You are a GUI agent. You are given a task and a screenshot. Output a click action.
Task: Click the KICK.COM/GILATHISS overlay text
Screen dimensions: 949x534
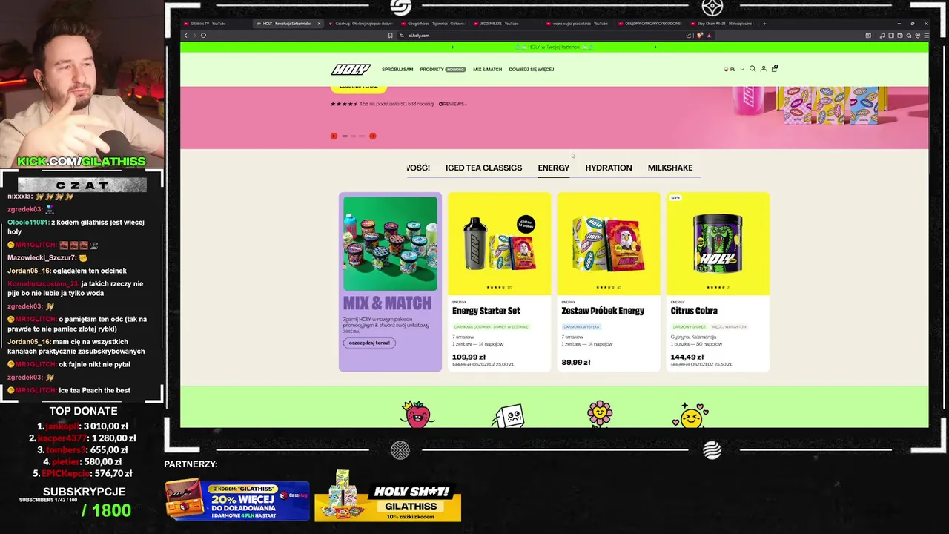[x=82, y=162]
